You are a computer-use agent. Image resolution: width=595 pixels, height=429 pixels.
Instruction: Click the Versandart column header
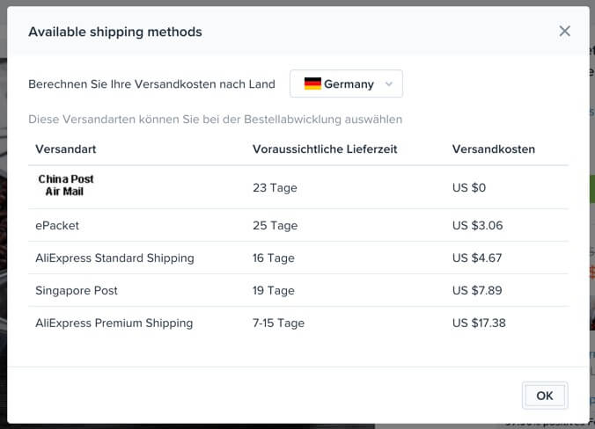(x=66, y=149)
